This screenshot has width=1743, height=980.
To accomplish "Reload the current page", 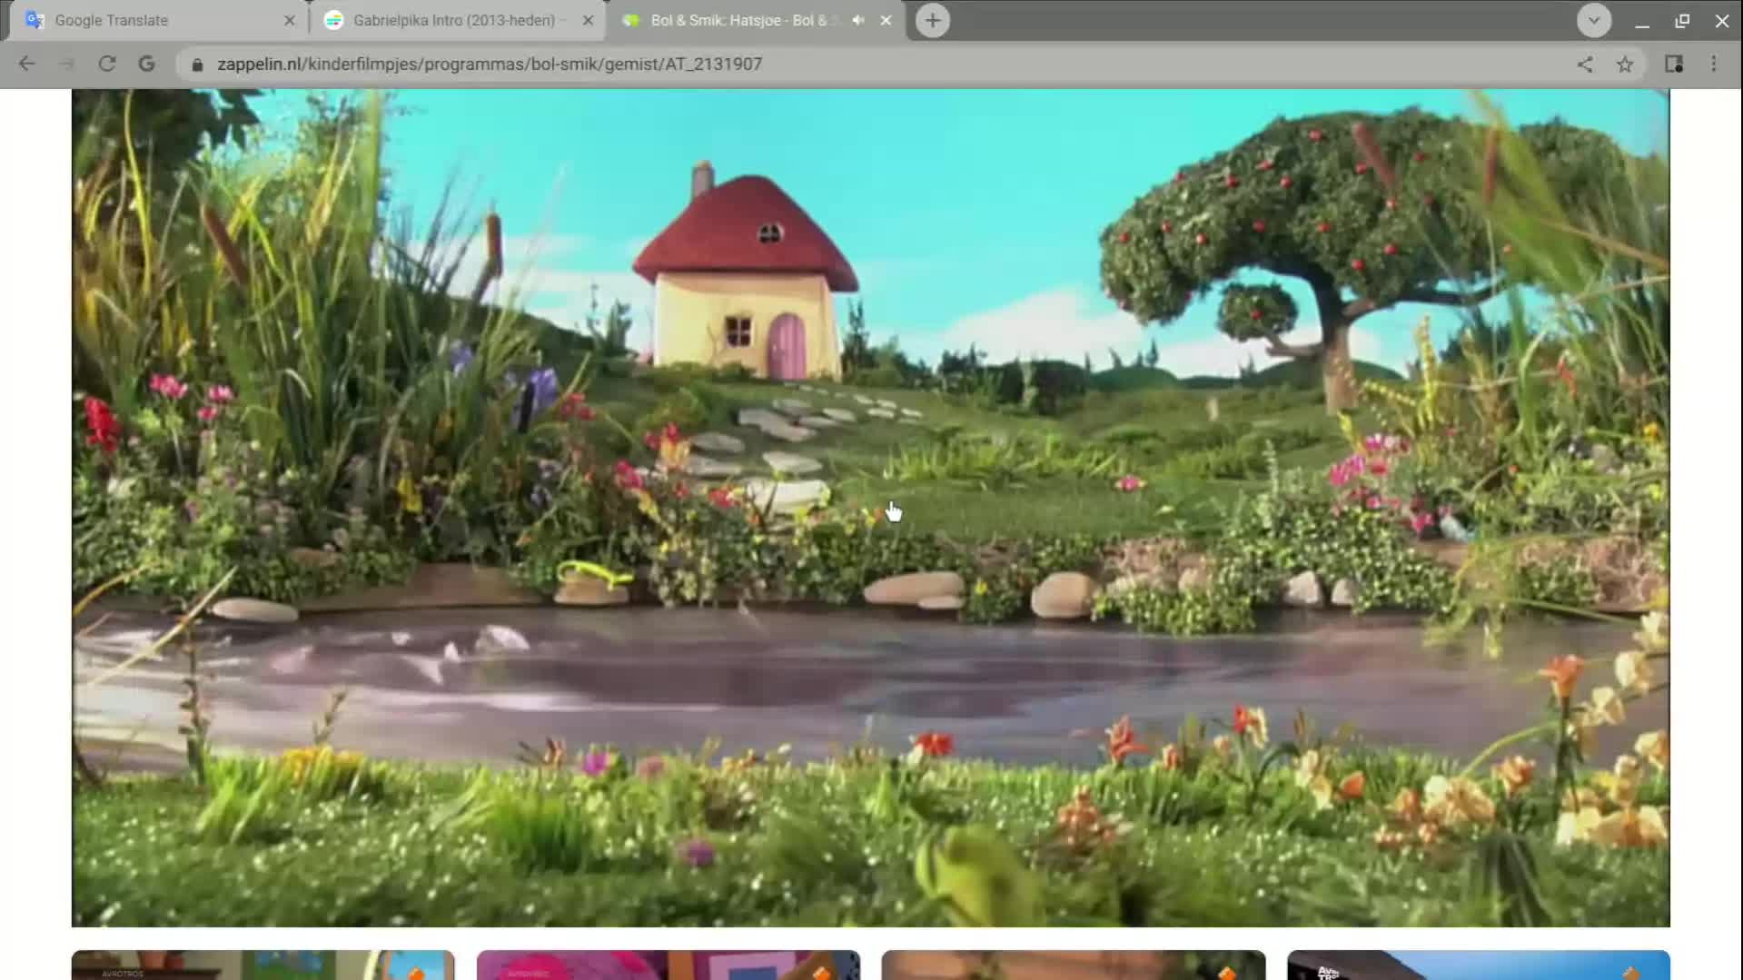I will click(x=106, y=64).
